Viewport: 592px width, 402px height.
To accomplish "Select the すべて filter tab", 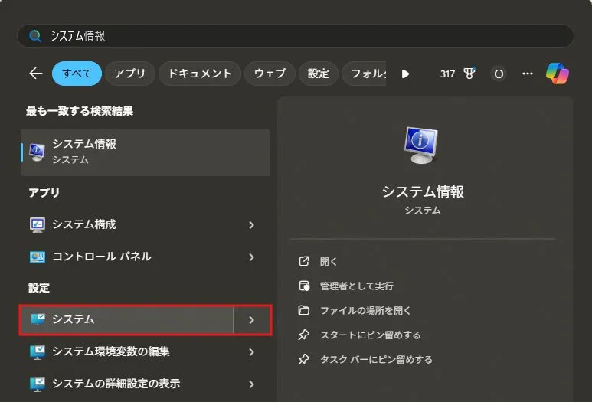I will (x=77, y=74).
